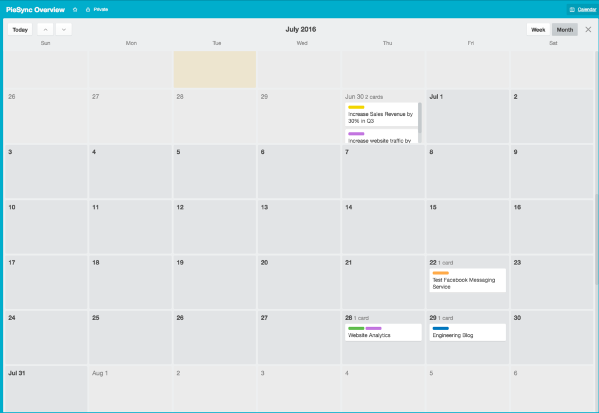Select the day cell for July 10

46,227
